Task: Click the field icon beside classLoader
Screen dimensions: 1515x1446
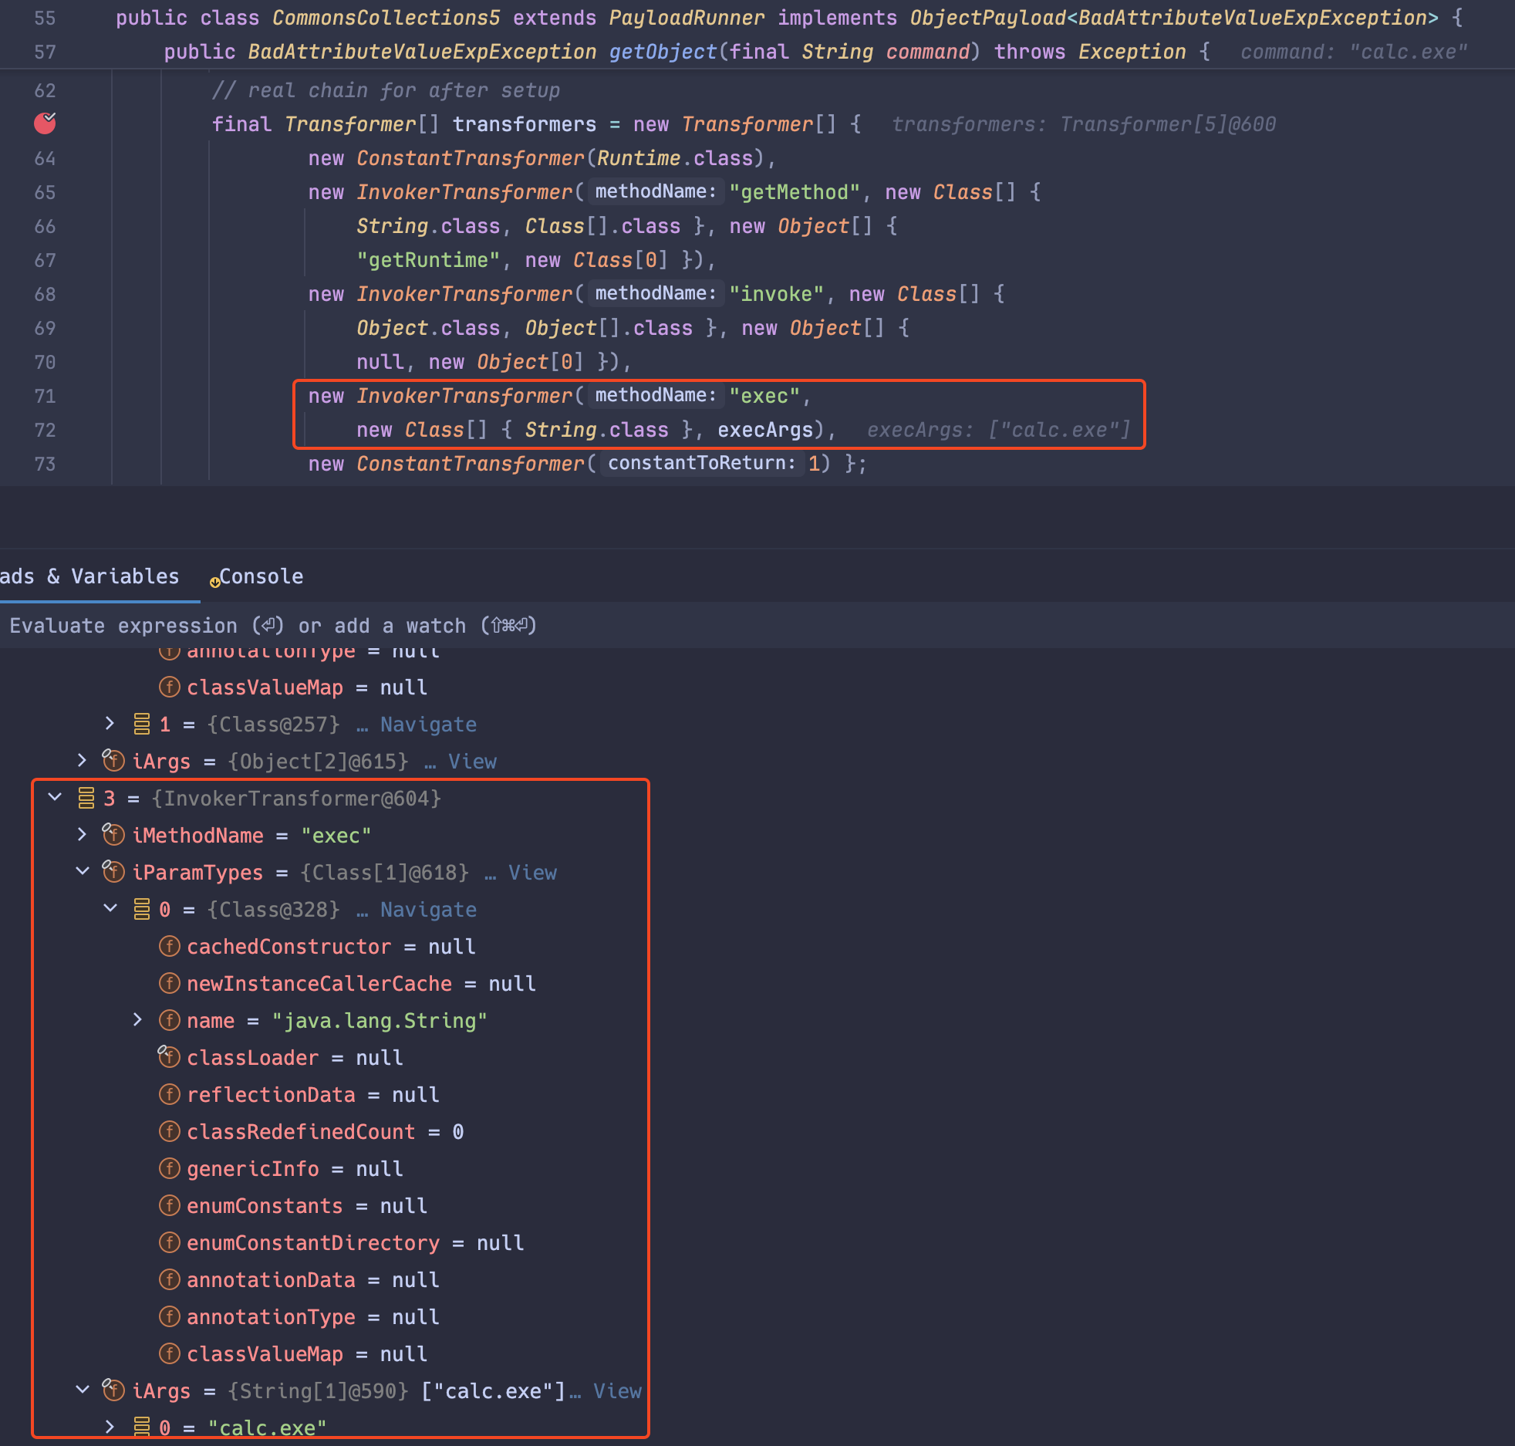Action: point(168,1057)
